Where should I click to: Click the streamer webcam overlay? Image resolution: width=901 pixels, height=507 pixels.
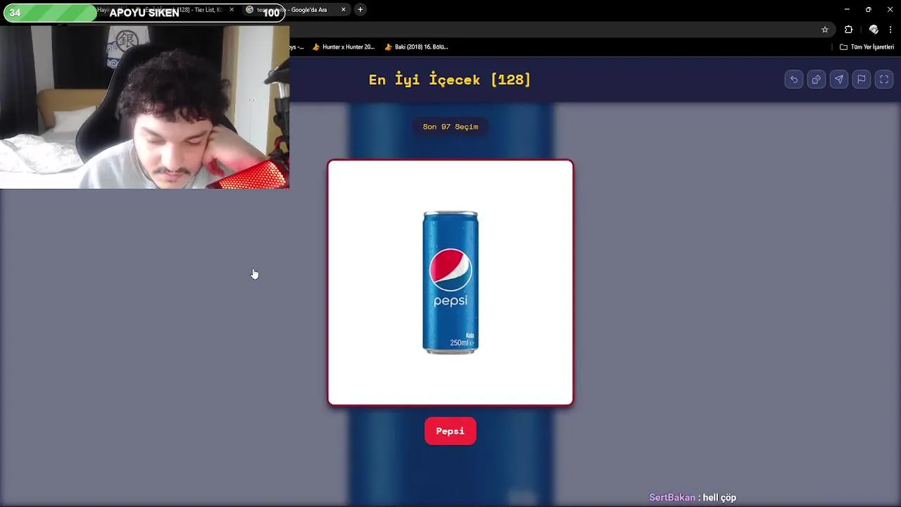[x=144, y=107]
